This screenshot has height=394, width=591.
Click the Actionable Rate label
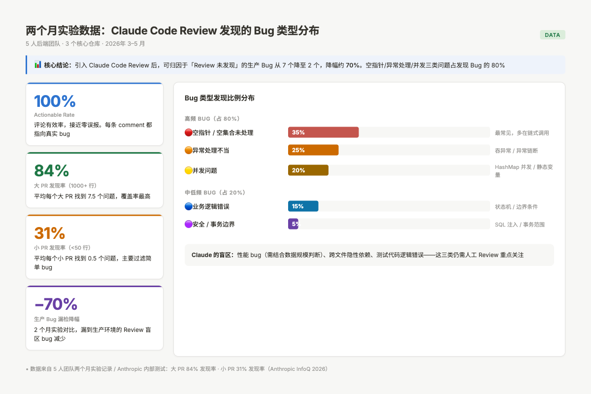(54, 115)
